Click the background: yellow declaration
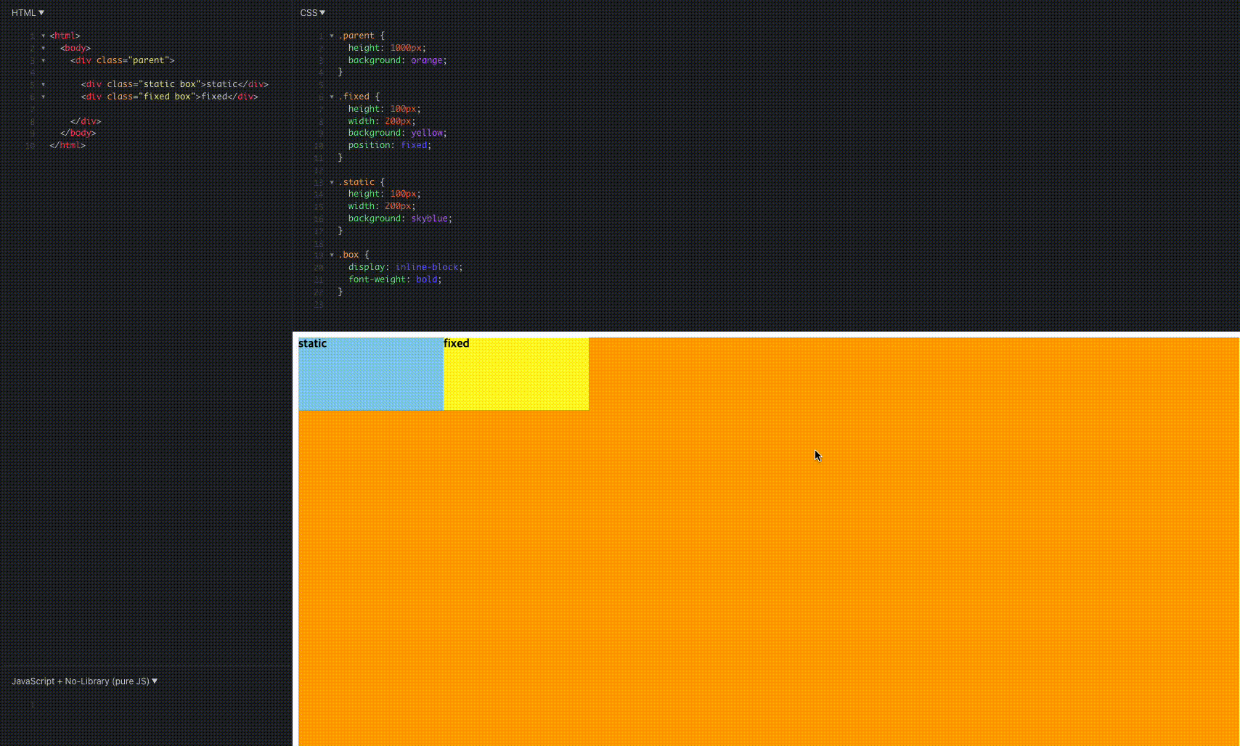Screen dimensions: 1240x746 click(x=398, y=133)
